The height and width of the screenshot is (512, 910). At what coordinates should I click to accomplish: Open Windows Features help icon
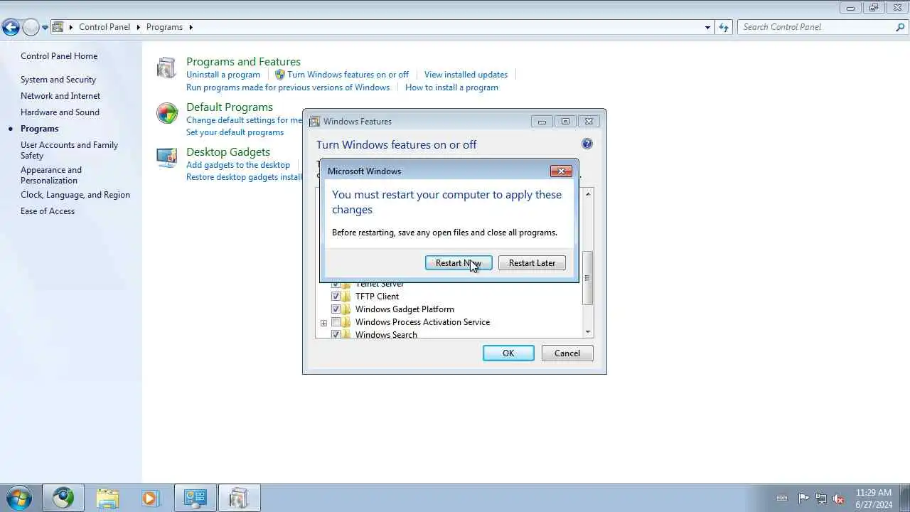coord(587,144)
